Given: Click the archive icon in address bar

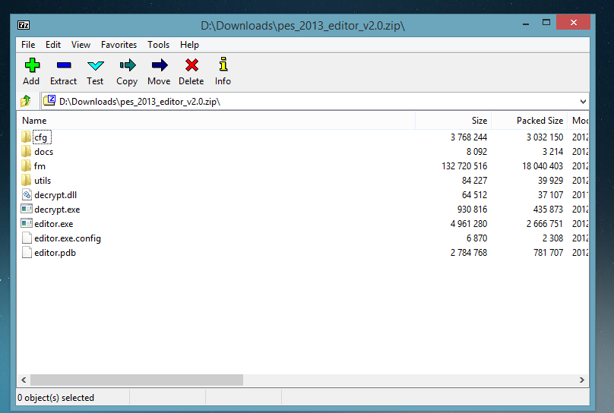Looking at the screenshot, I should click(x=49, y=101).
